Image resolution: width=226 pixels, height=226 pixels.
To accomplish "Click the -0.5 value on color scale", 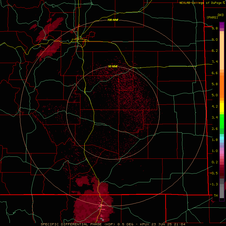I will click(214, 173).
